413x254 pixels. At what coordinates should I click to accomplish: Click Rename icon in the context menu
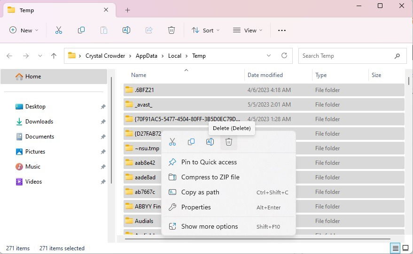click(x=210, y=142)
